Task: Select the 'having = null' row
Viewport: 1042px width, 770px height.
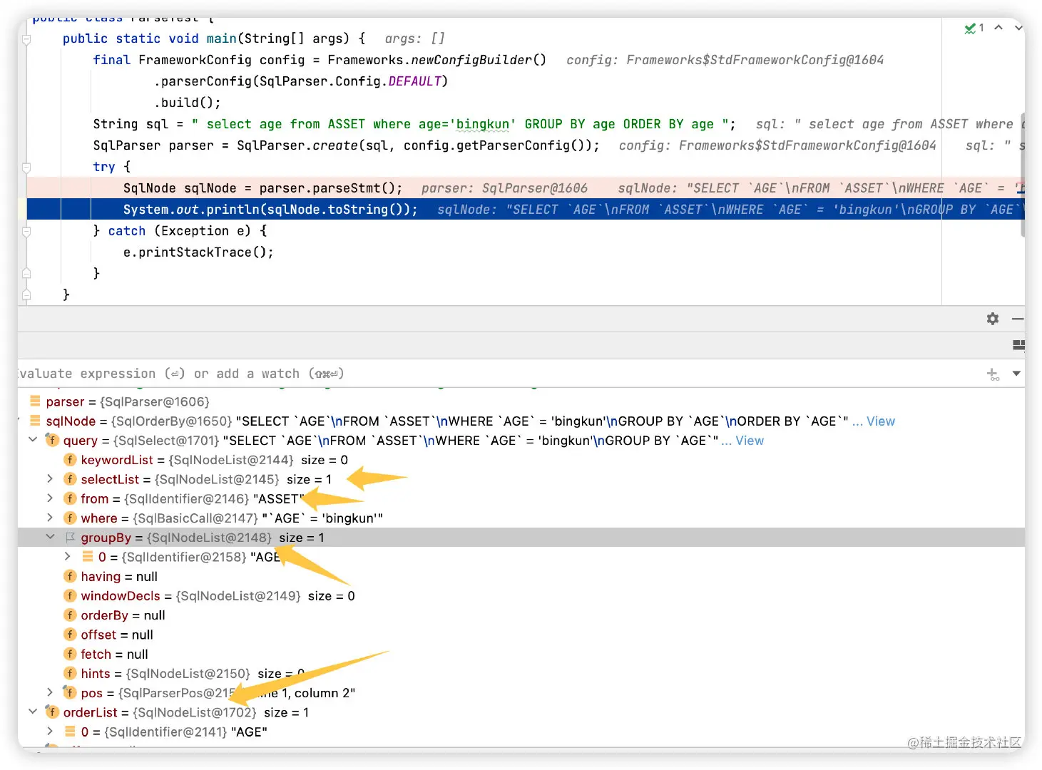Action: coord(521,576)
